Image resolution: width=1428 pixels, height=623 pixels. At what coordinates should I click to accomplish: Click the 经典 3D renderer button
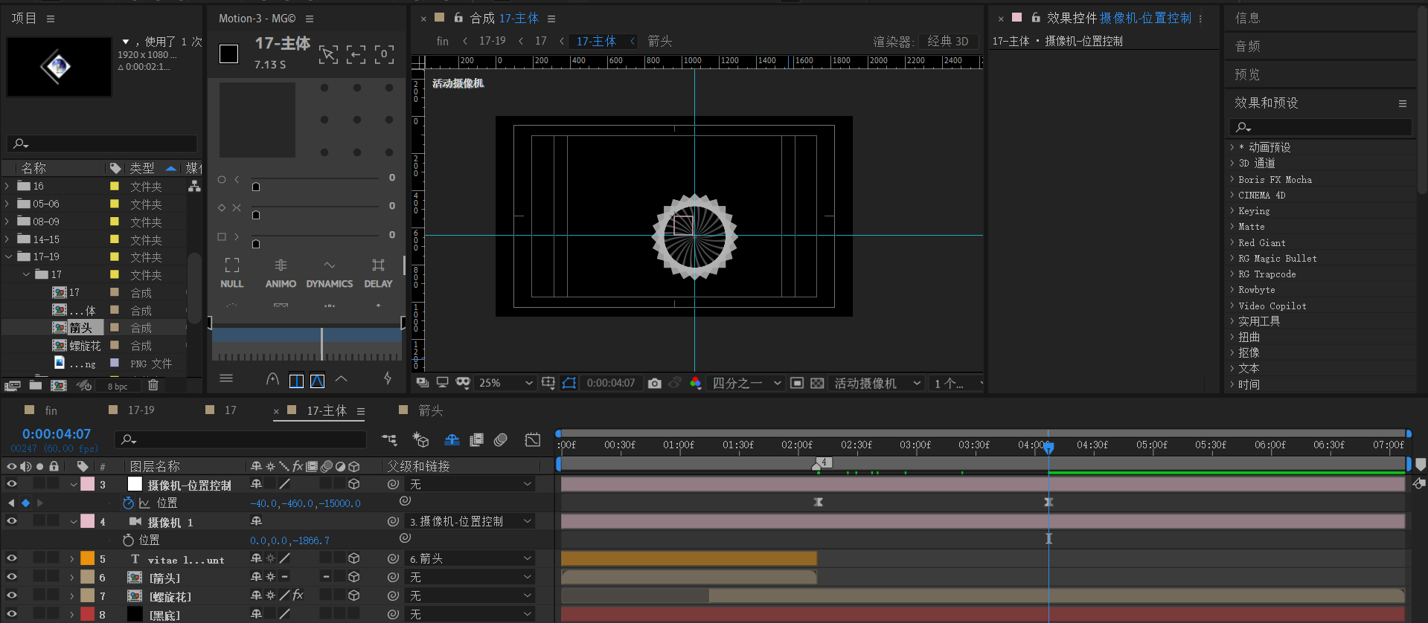pyautogui.click(x=948, y=41)
